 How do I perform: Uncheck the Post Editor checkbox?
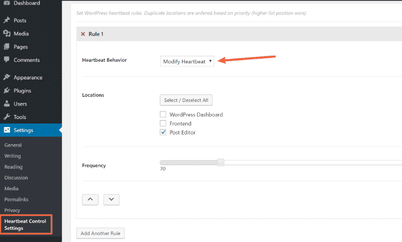tap(163, 133)
